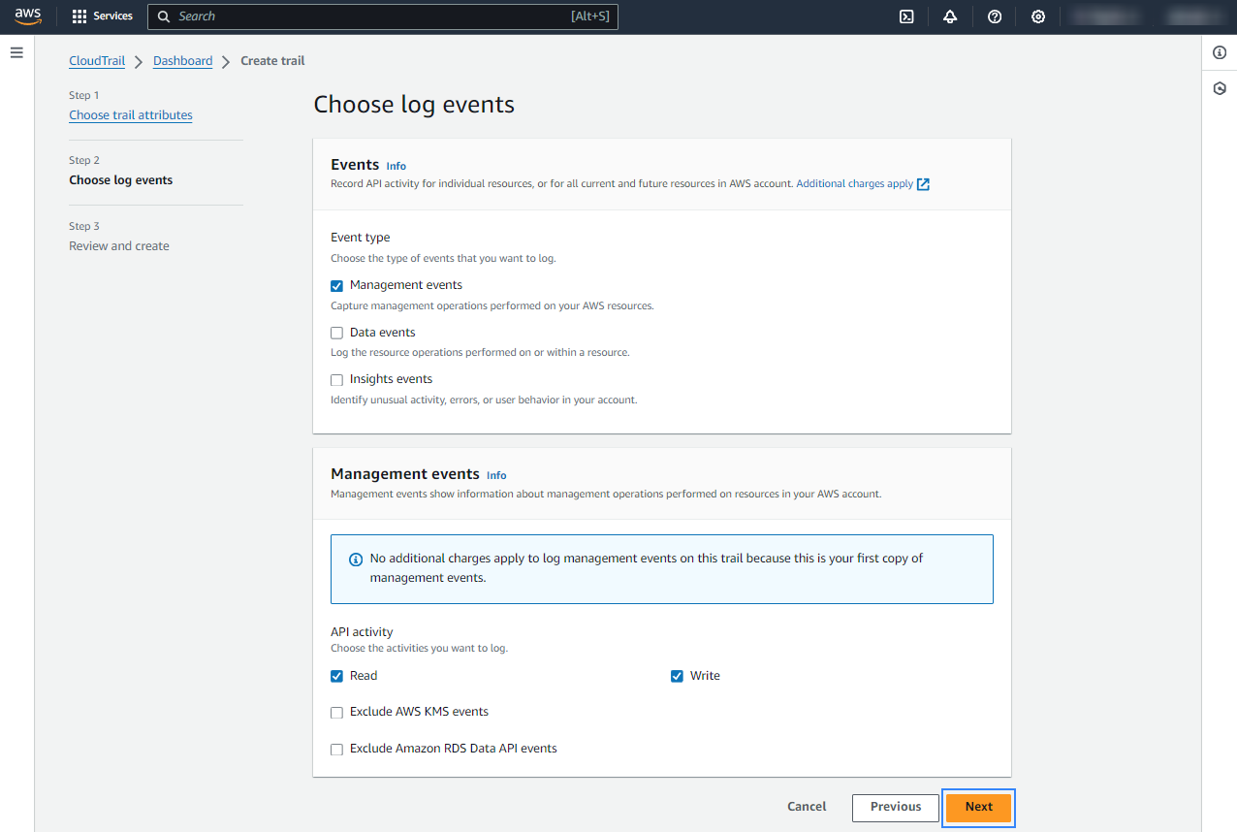
Task: Open the notifications bell
Action: (x=950, y=16)
